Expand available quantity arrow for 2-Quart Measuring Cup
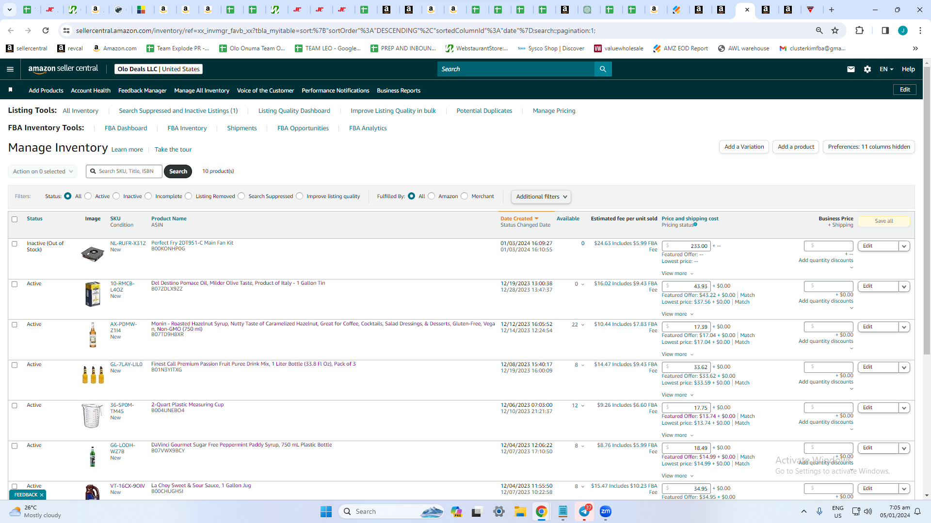 (583, 406)
